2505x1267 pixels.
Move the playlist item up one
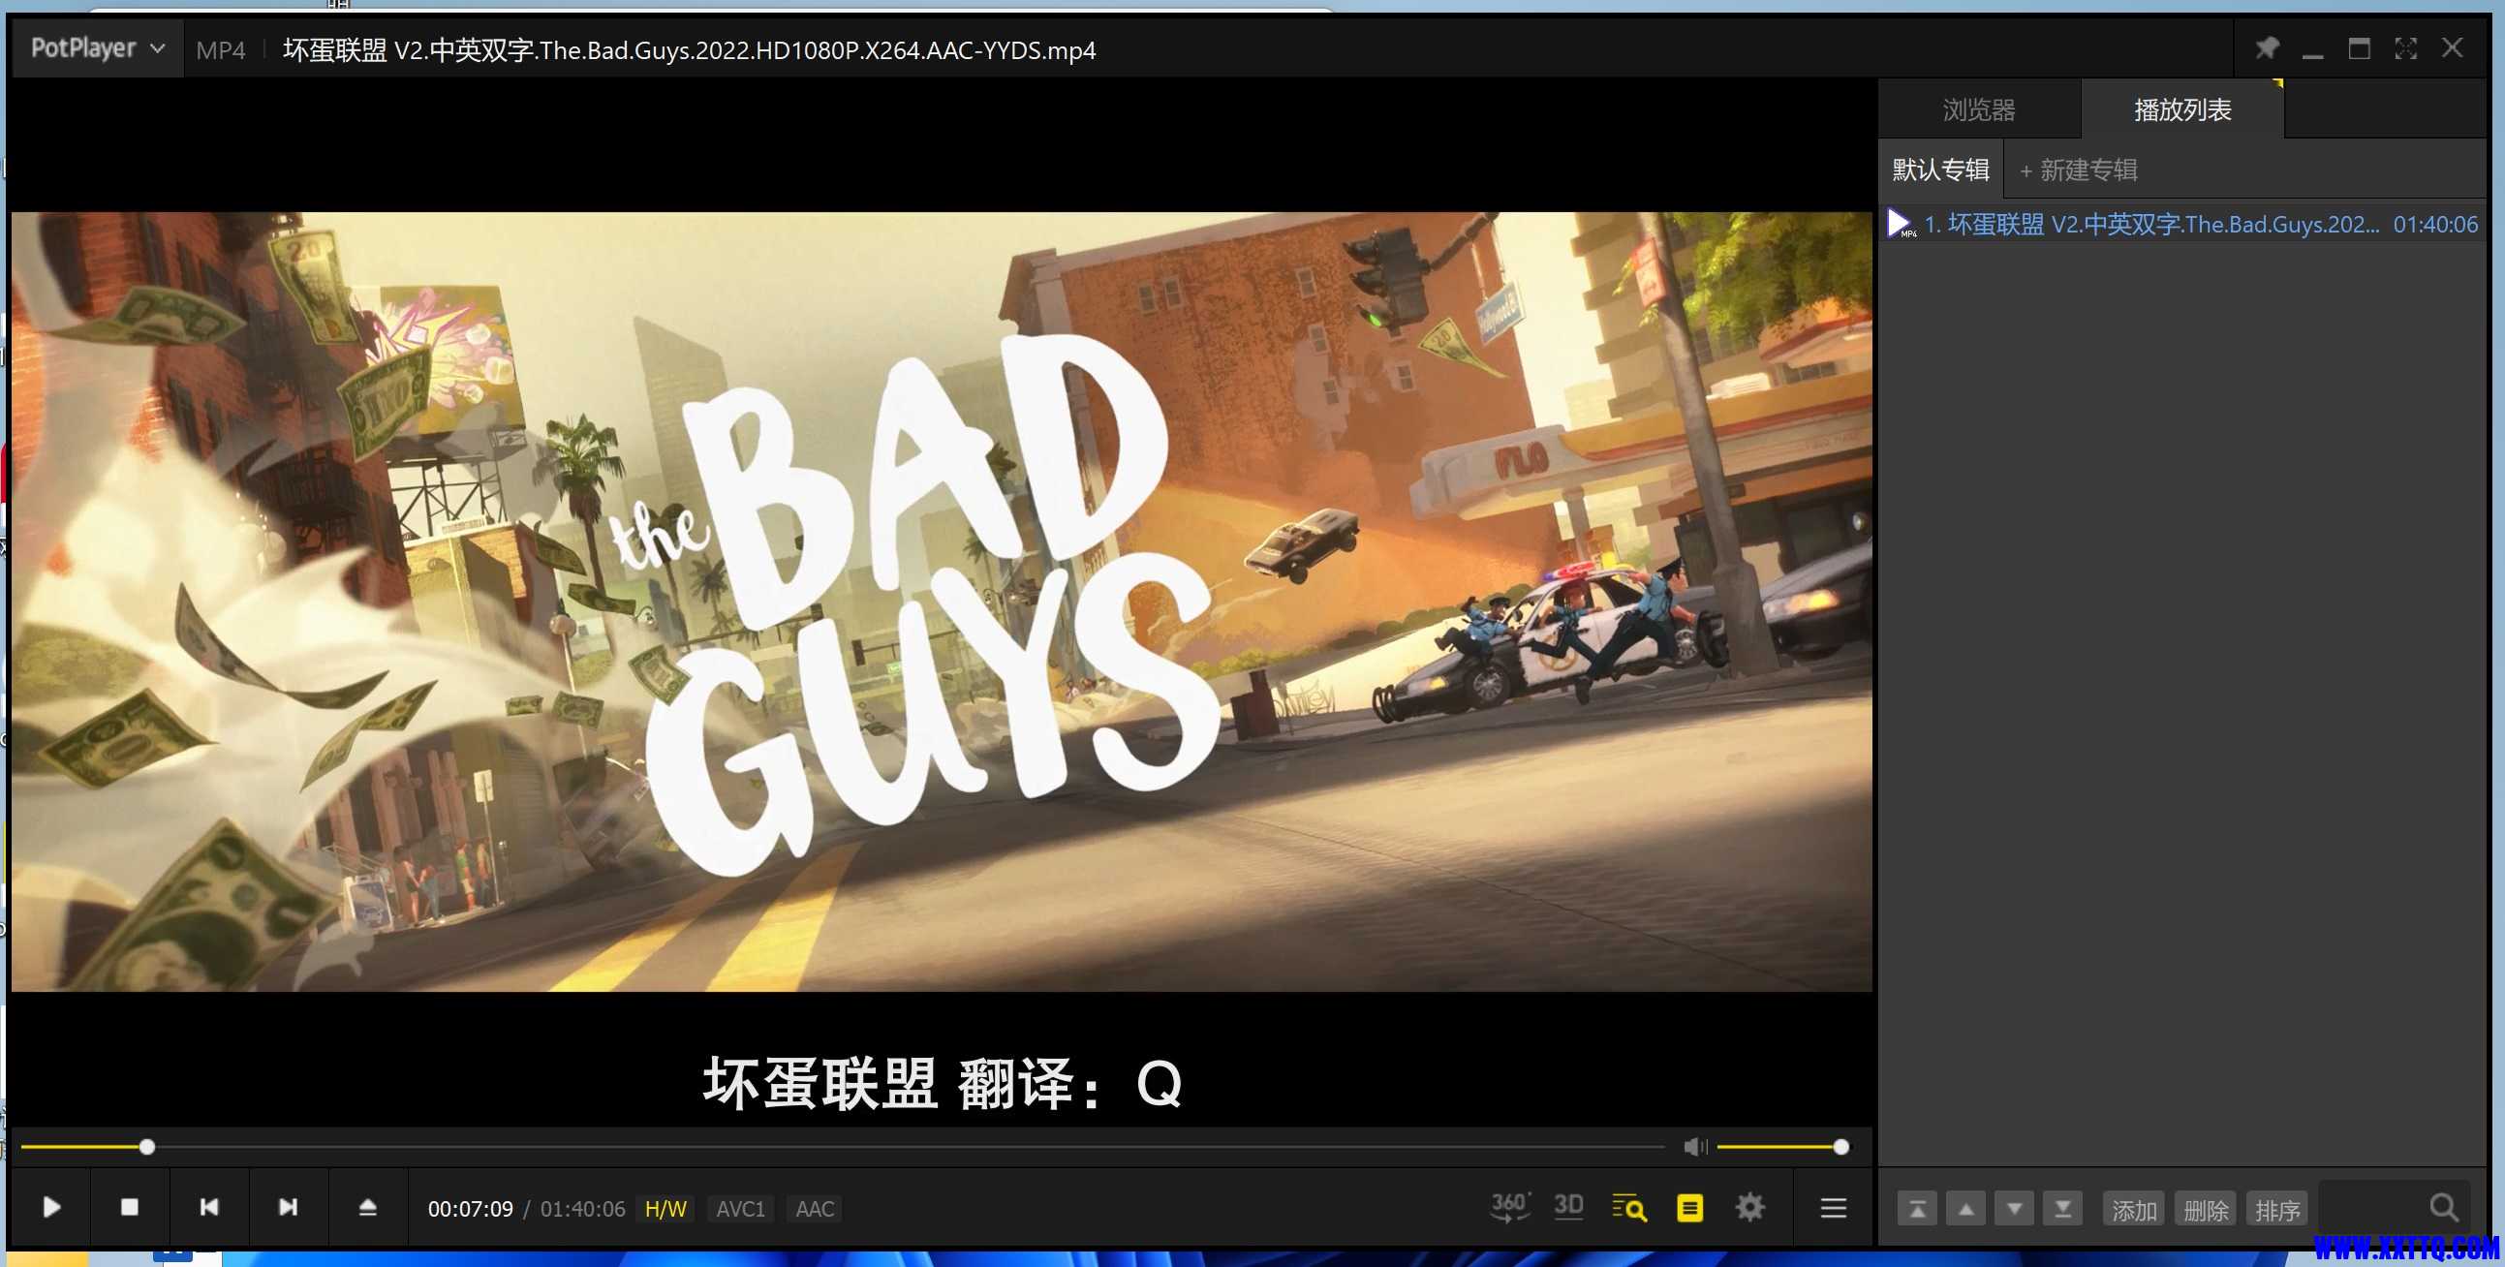tap(1965, 1210)
